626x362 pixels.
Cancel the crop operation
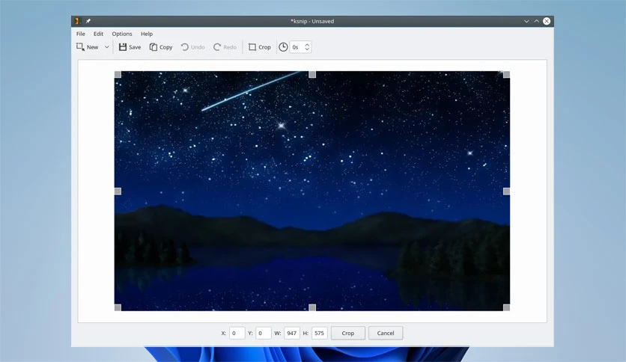point(386,333)
